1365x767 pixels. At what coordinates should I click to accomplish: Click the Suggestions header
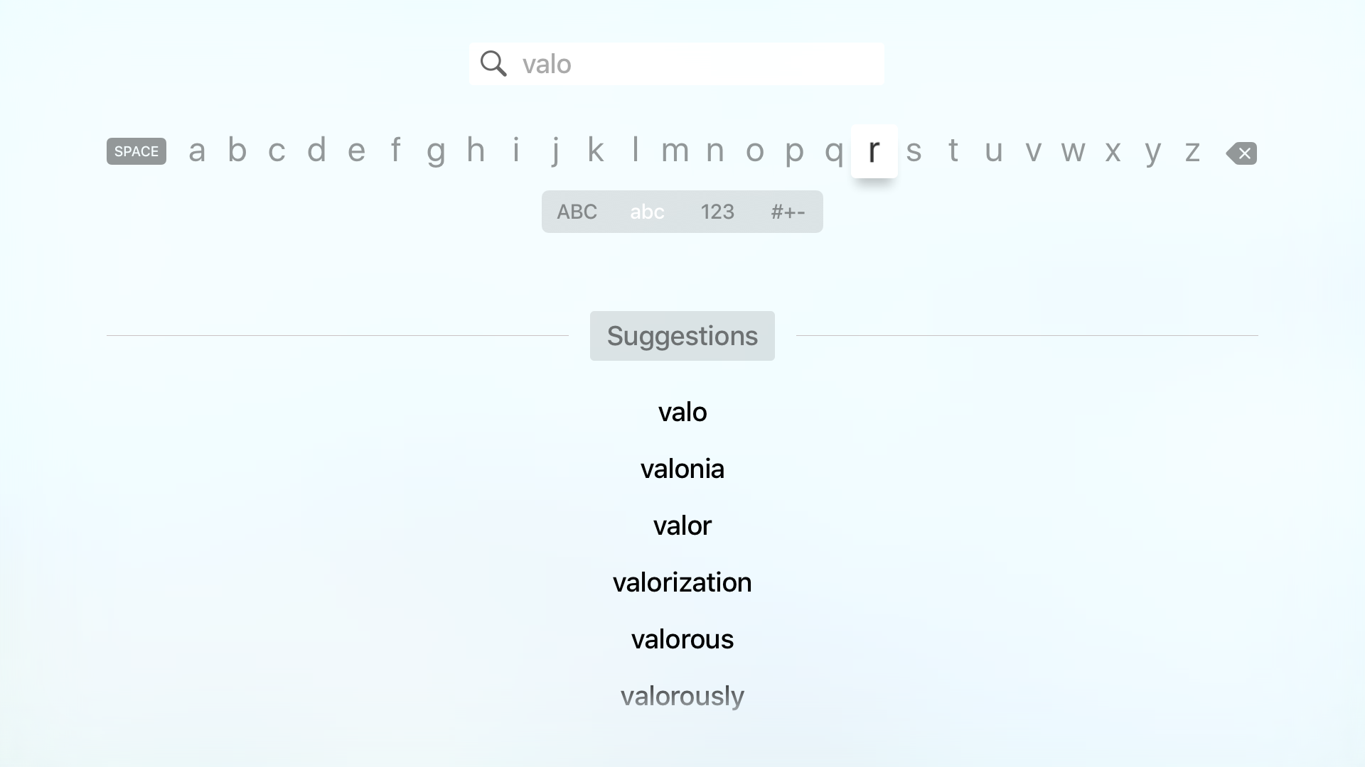click(x=682, y=335)
